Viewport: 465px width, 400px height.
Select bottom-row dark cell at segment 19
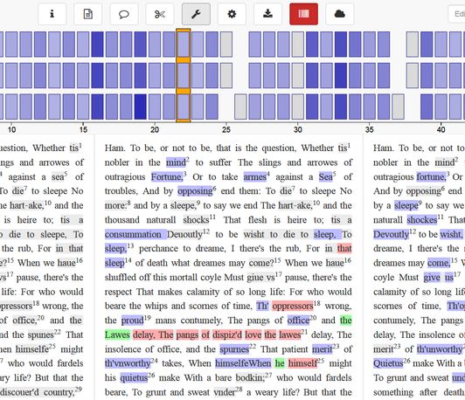[140, 107]
